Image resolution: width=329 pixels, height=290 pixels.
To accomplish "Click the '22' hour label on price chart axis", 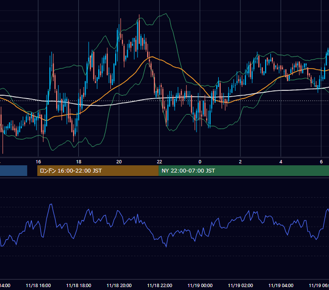I will click(160, 162).
